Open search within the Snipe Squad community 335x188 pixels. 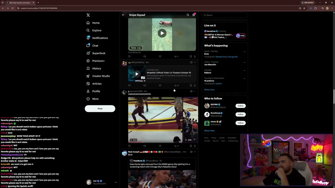[x=188, y=15]
